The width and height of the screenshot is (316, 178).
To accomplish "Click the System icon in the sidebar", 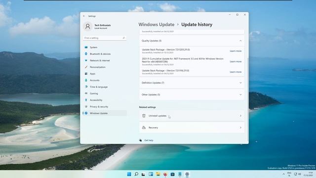I will coord(86,47).
